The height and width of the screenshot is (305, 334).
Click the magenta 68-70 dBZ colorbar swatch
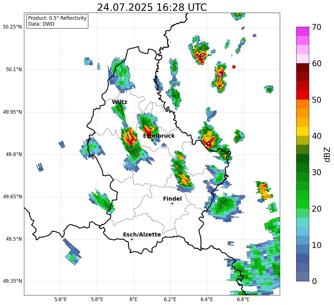click(302, 31)
